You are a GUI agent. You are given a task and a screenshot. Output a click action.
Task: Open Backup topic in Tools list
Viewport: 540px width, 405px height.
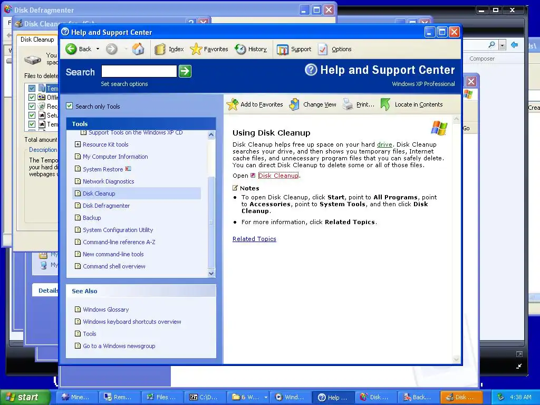[92, 218]
